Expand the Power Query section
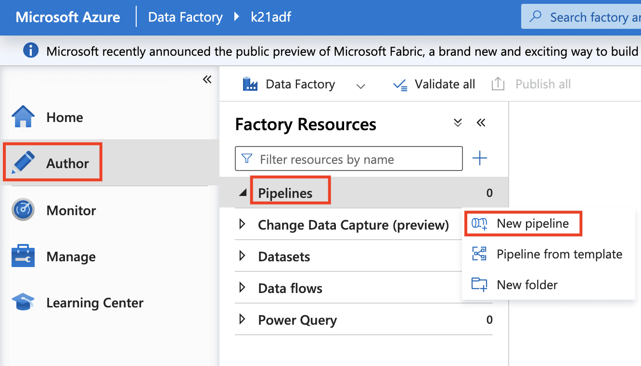641x366 pixels. pyautogui.click(x=243, y=319)
